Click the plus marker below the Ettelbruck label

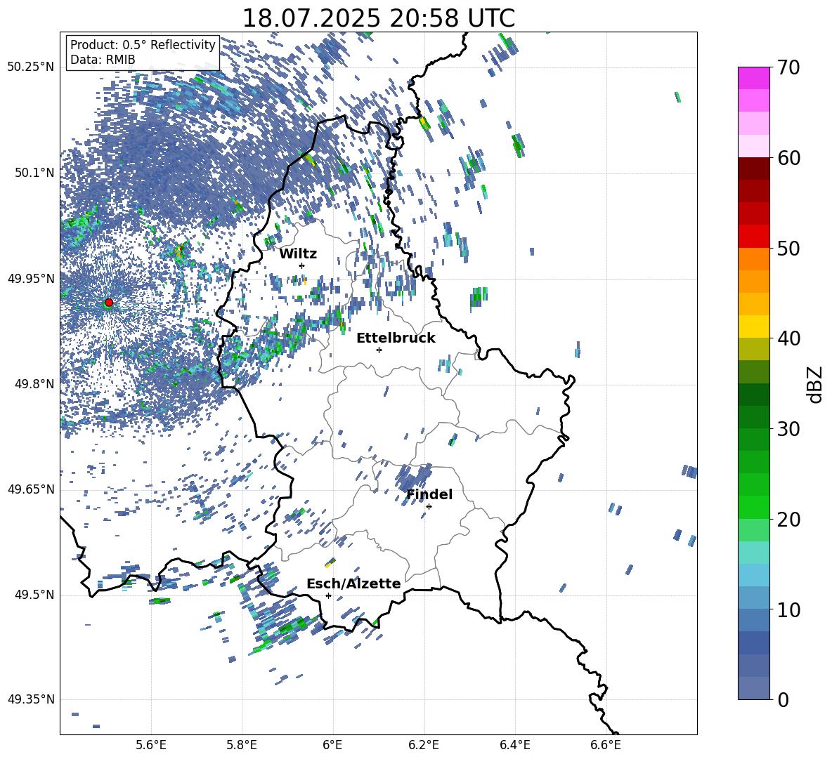379,350
